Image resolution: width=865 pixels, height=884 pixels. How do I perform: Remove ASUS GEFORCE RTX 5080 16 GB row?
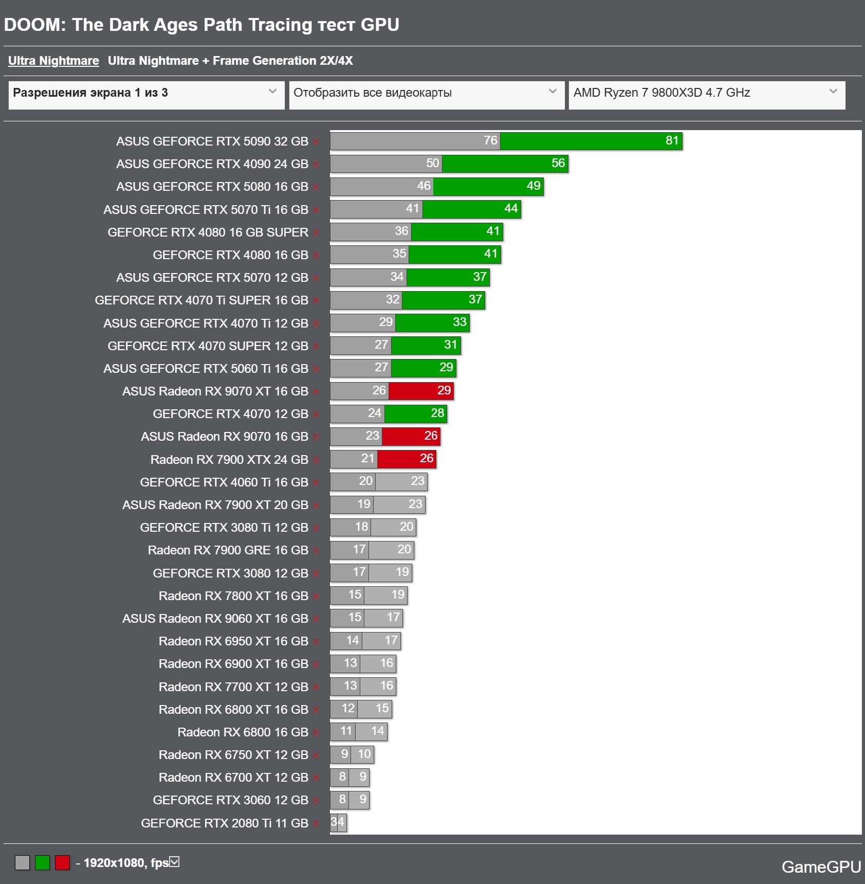[316, 188]
